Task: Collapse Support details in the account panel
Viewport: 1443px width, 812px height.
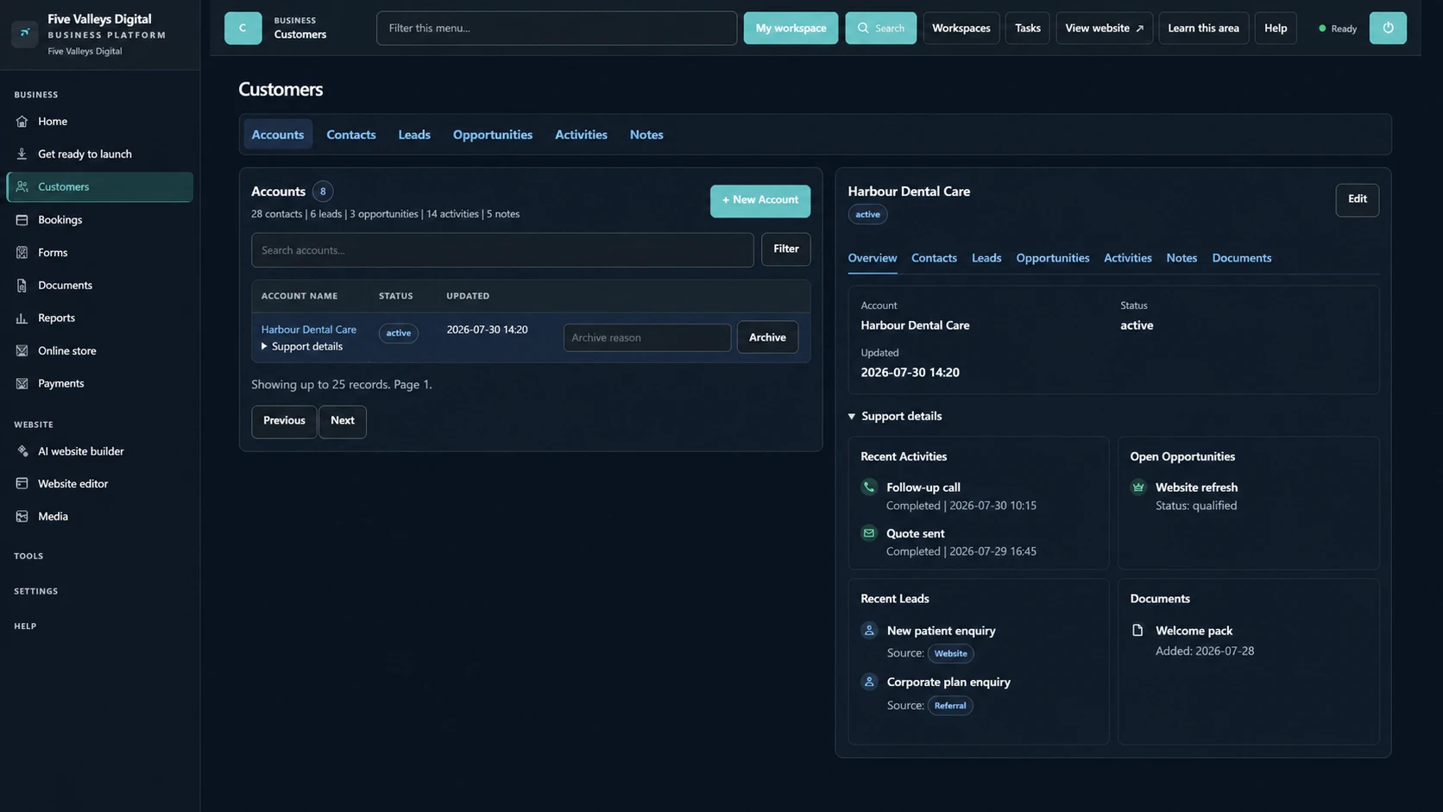Action: (x=895, y=417)
